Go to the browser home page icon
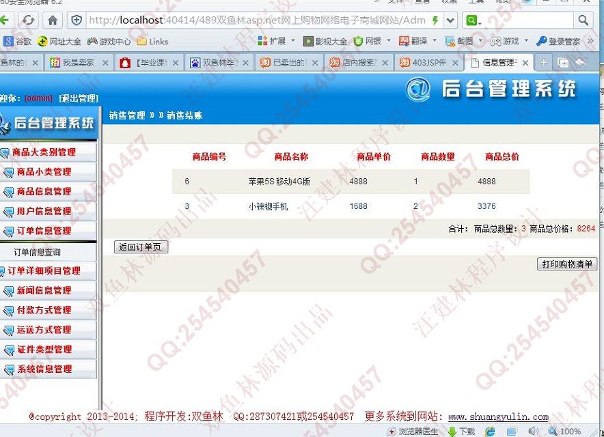604x437 pixels. pyautogui.click(x=53, y=20)
